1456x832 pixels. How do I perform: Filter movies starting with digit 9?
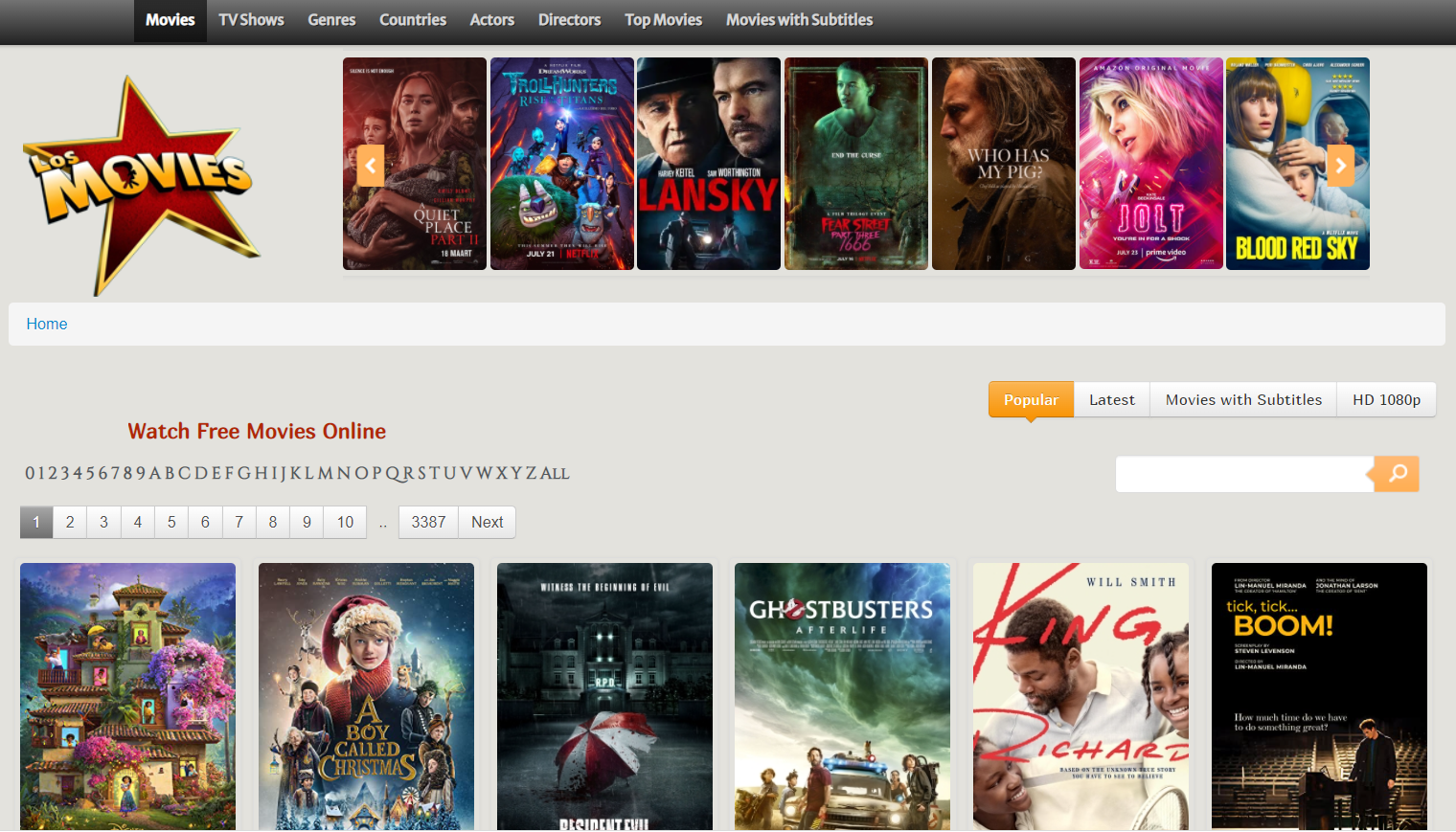141,473
